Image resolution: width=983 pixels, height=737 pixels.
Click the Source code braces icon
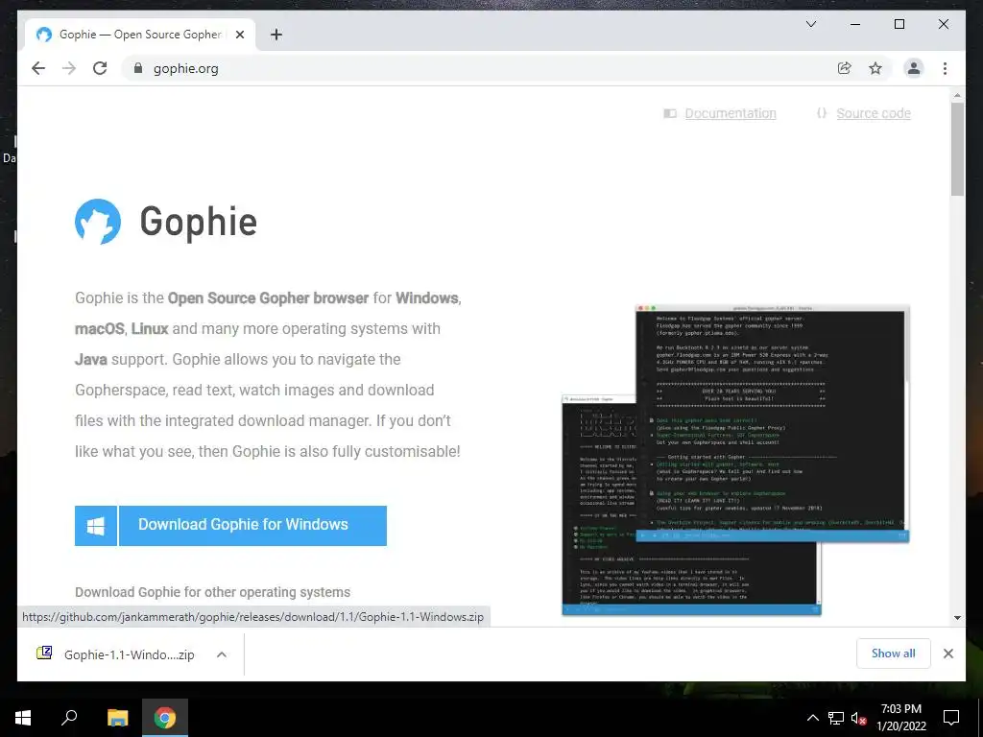coord(822,113)
